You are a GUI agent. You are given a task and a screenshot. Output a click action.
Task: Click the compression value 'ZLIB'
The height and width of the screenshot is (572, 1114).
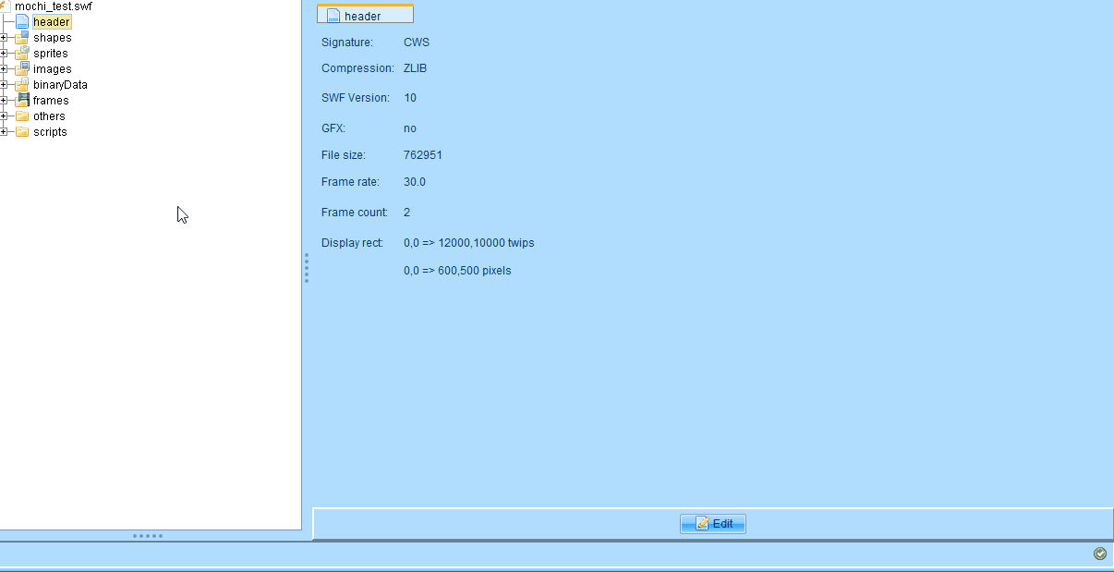click(x=416, y=68)
